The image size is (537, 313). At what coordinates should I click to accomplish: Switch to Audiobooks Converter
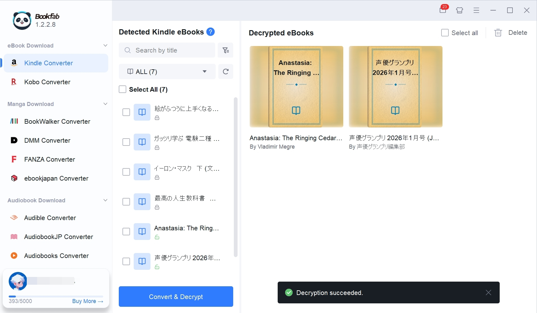(56, 255)
